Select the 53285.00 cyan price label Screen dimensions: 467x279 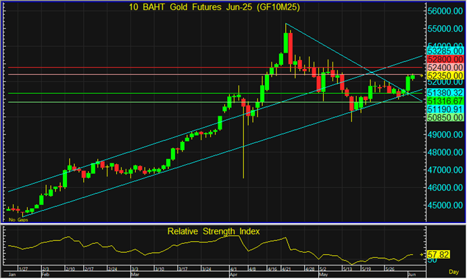[445, 50]
